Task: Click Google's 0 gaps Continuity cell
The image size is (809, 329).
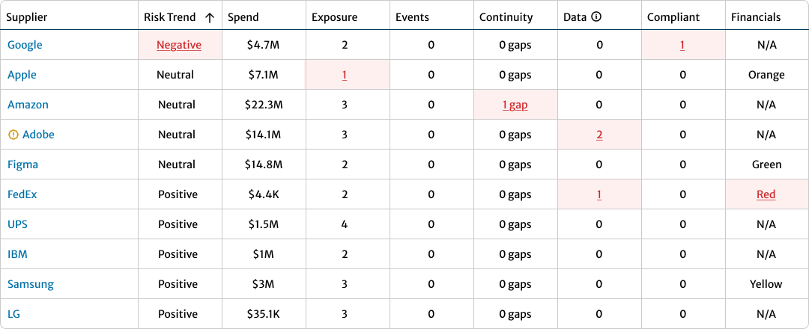Action: (x=515, y=45)
